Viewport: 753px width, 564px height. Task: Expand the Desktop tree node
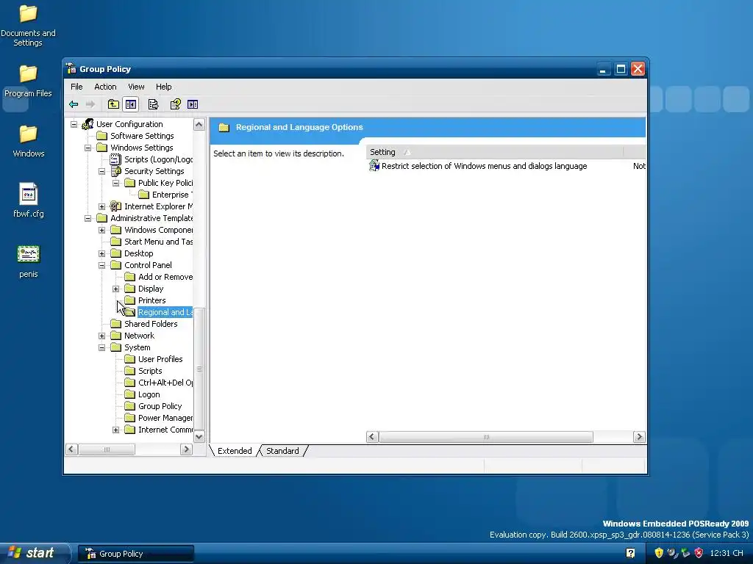point(101,253)
